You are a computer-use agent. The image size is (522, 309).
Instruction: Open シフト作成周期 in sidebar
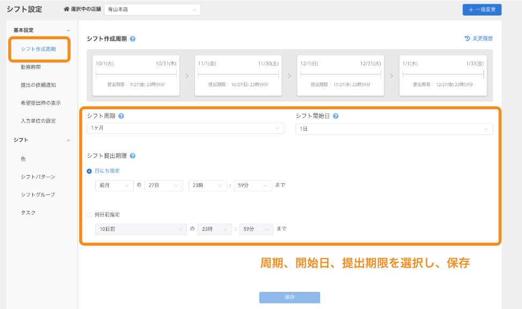(39, 49)
